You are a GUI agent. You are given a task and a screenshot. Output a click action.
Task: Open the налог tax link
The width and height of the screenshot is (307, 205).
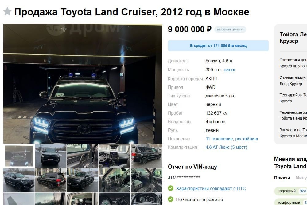coord(229,70)
